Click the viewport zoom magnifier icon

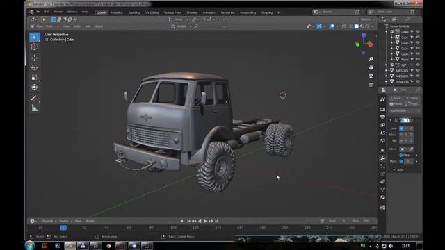coord(371,59)
